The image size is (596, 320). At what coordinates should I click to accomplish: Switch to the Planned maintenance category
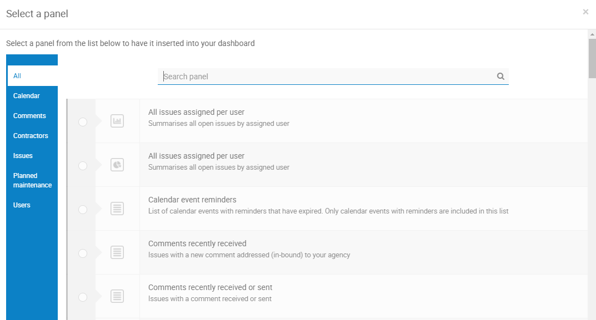[32, 180]
